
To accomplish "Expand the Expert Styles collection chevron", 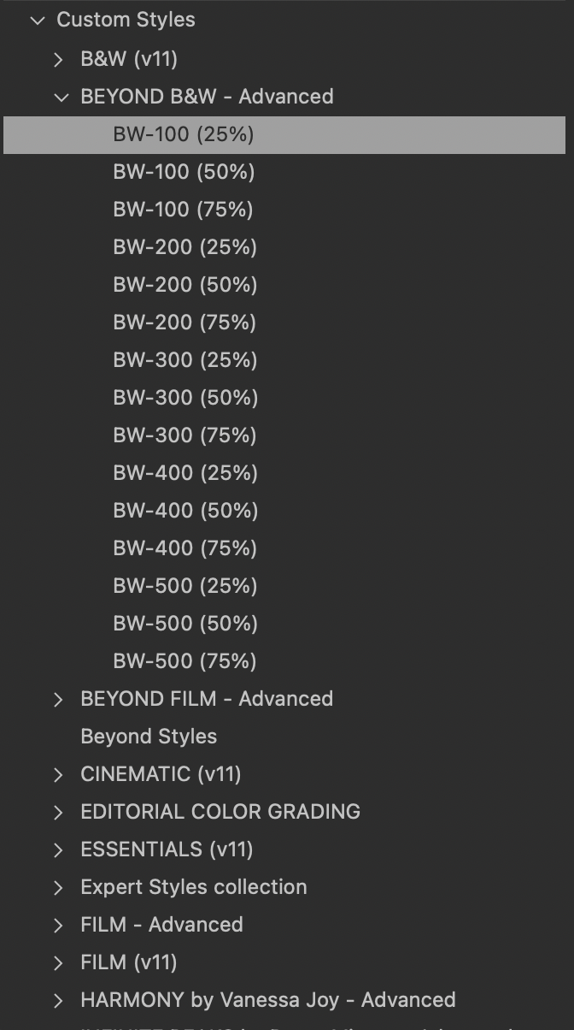I will coord(59,887).
